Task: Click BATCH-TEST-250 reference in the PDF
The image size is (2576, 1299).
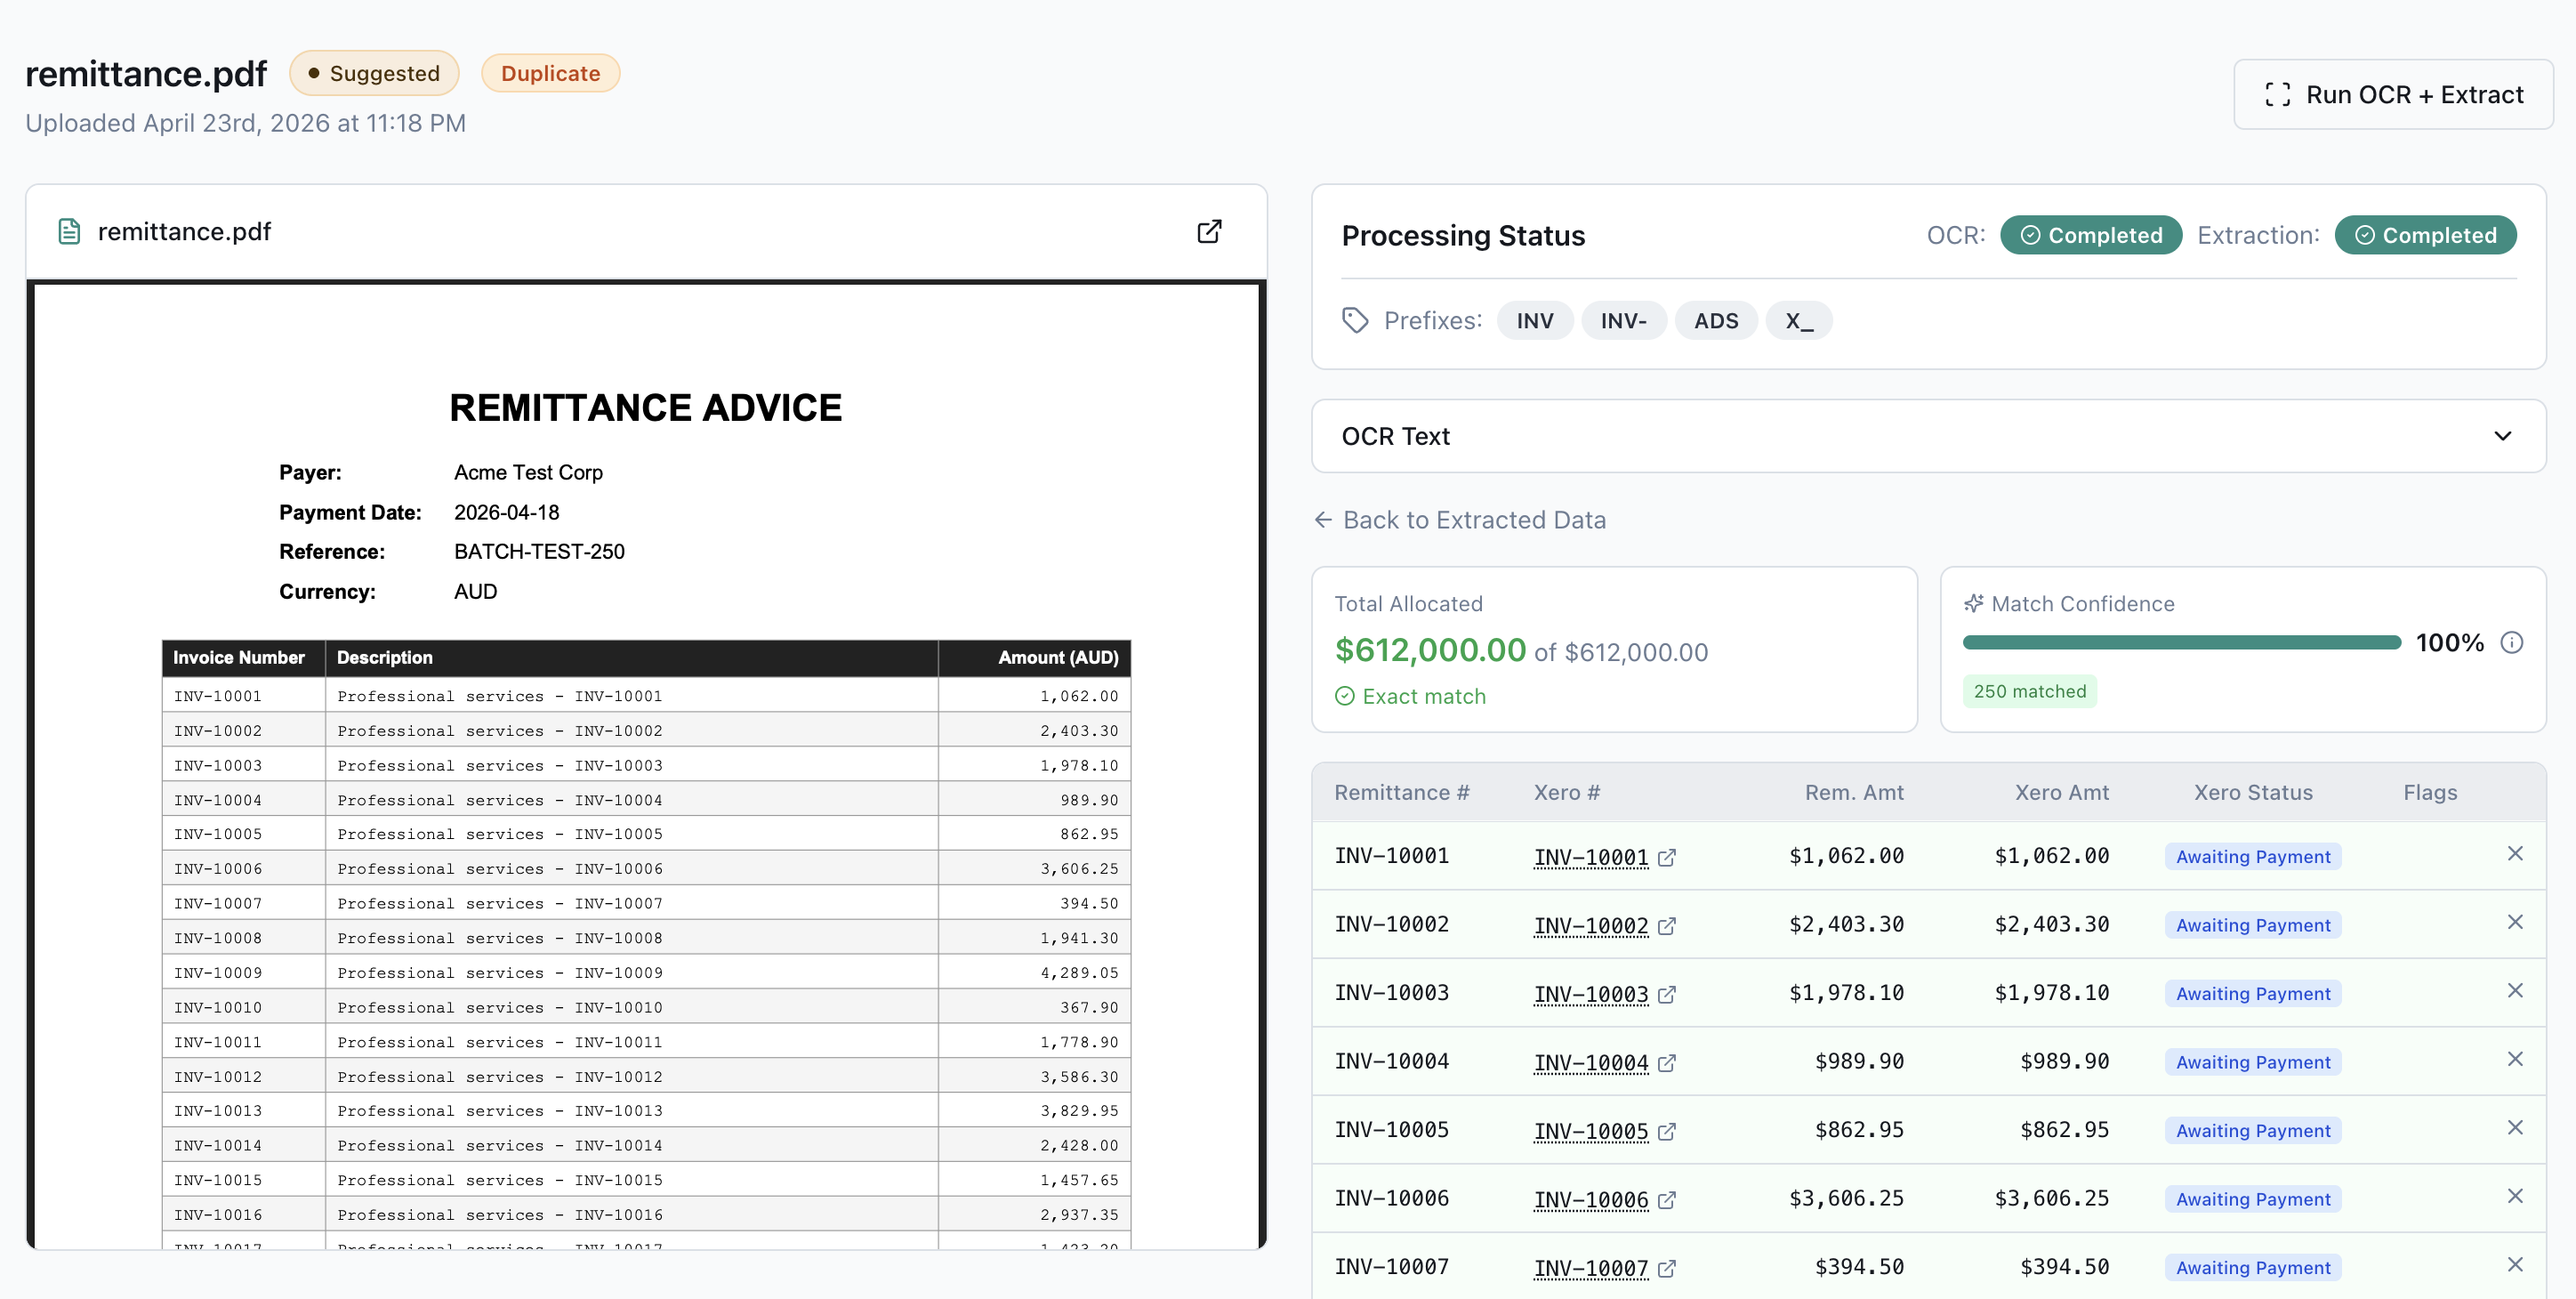Action: tap(539, 552)
